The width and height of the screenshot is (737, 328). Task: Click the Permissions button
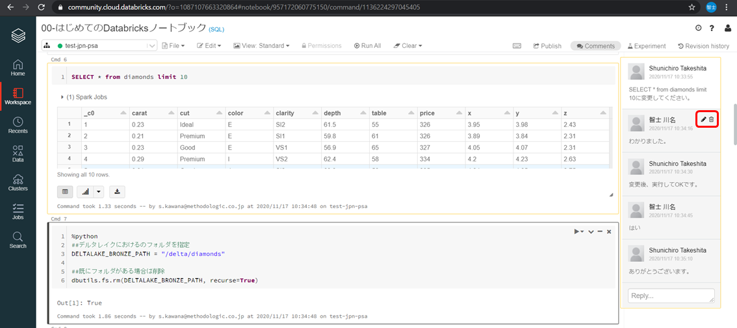[x=322, y=46]
